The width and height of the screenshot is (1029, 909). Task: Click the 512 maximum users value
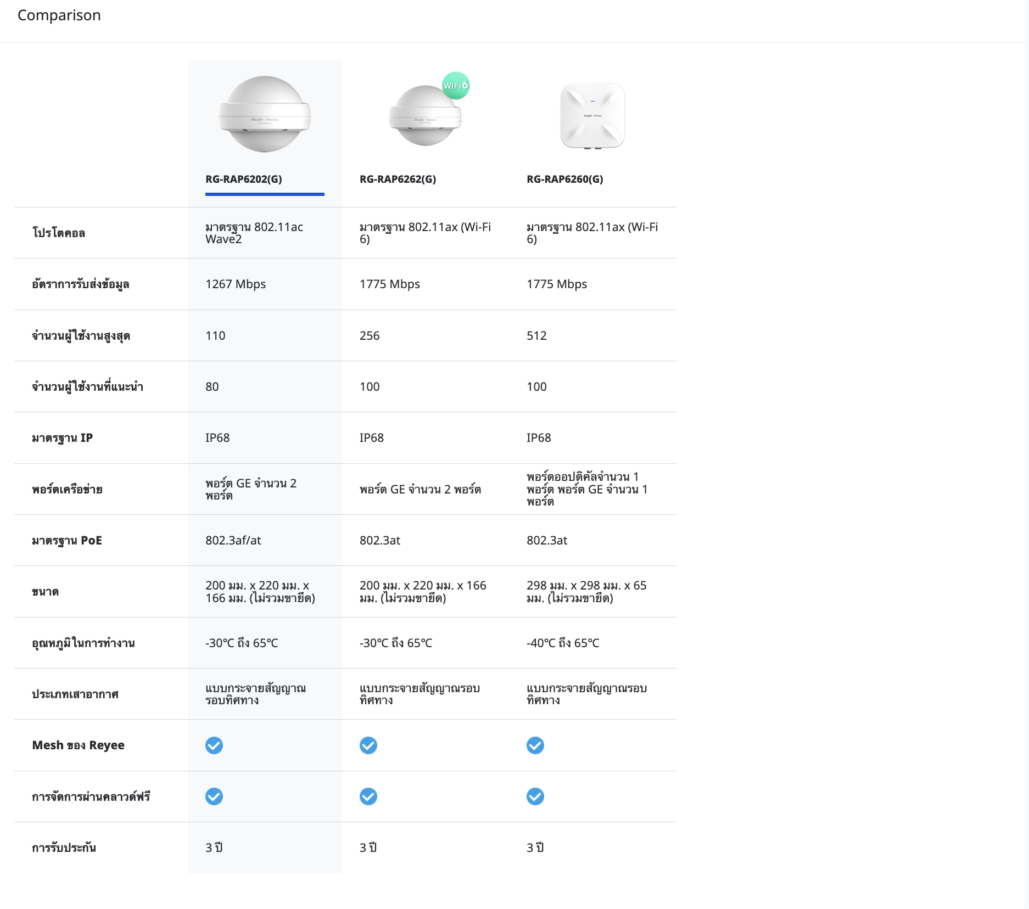[536, 335]
